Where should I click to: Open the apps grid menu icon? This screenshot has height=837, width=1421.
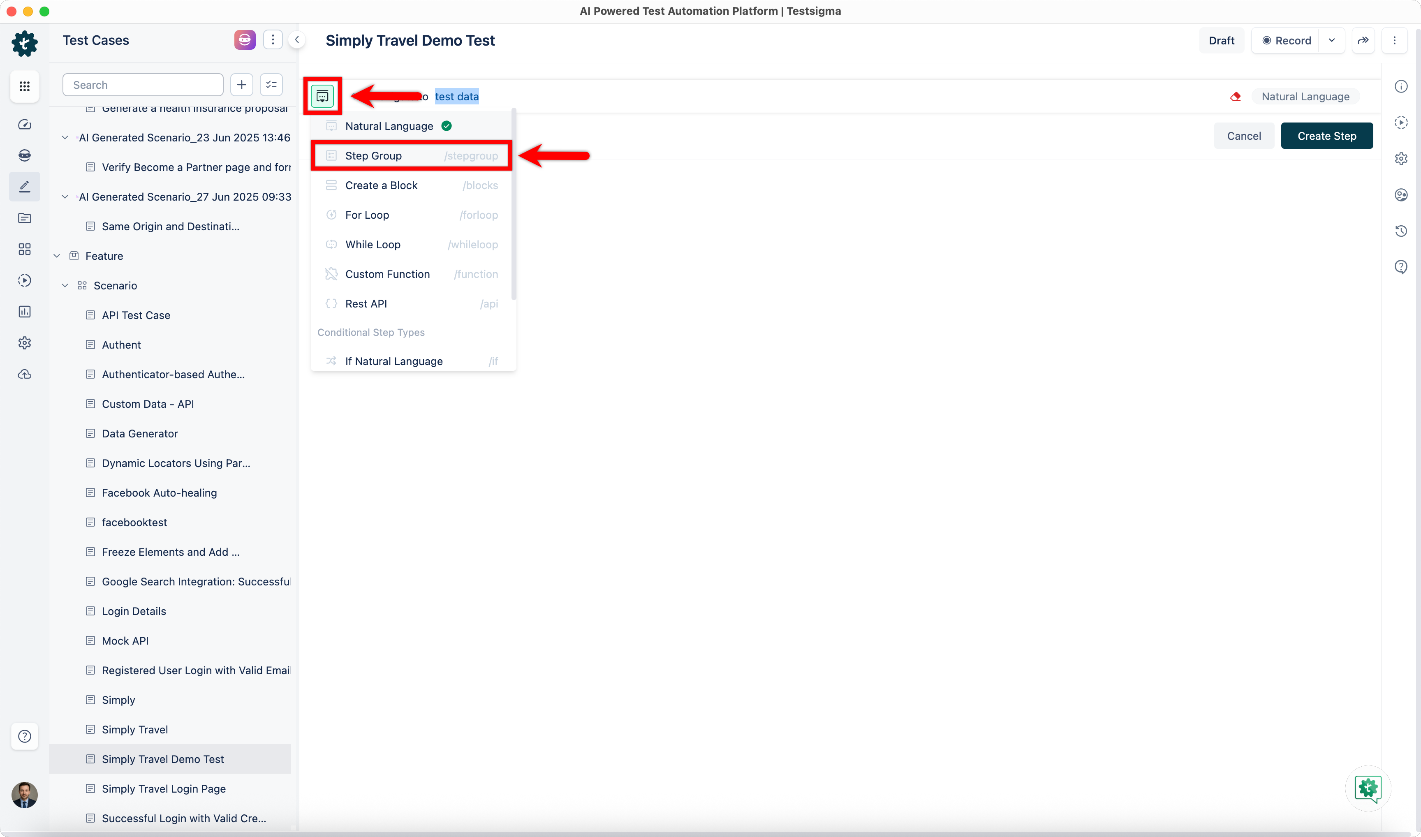[x=24, y=86]
